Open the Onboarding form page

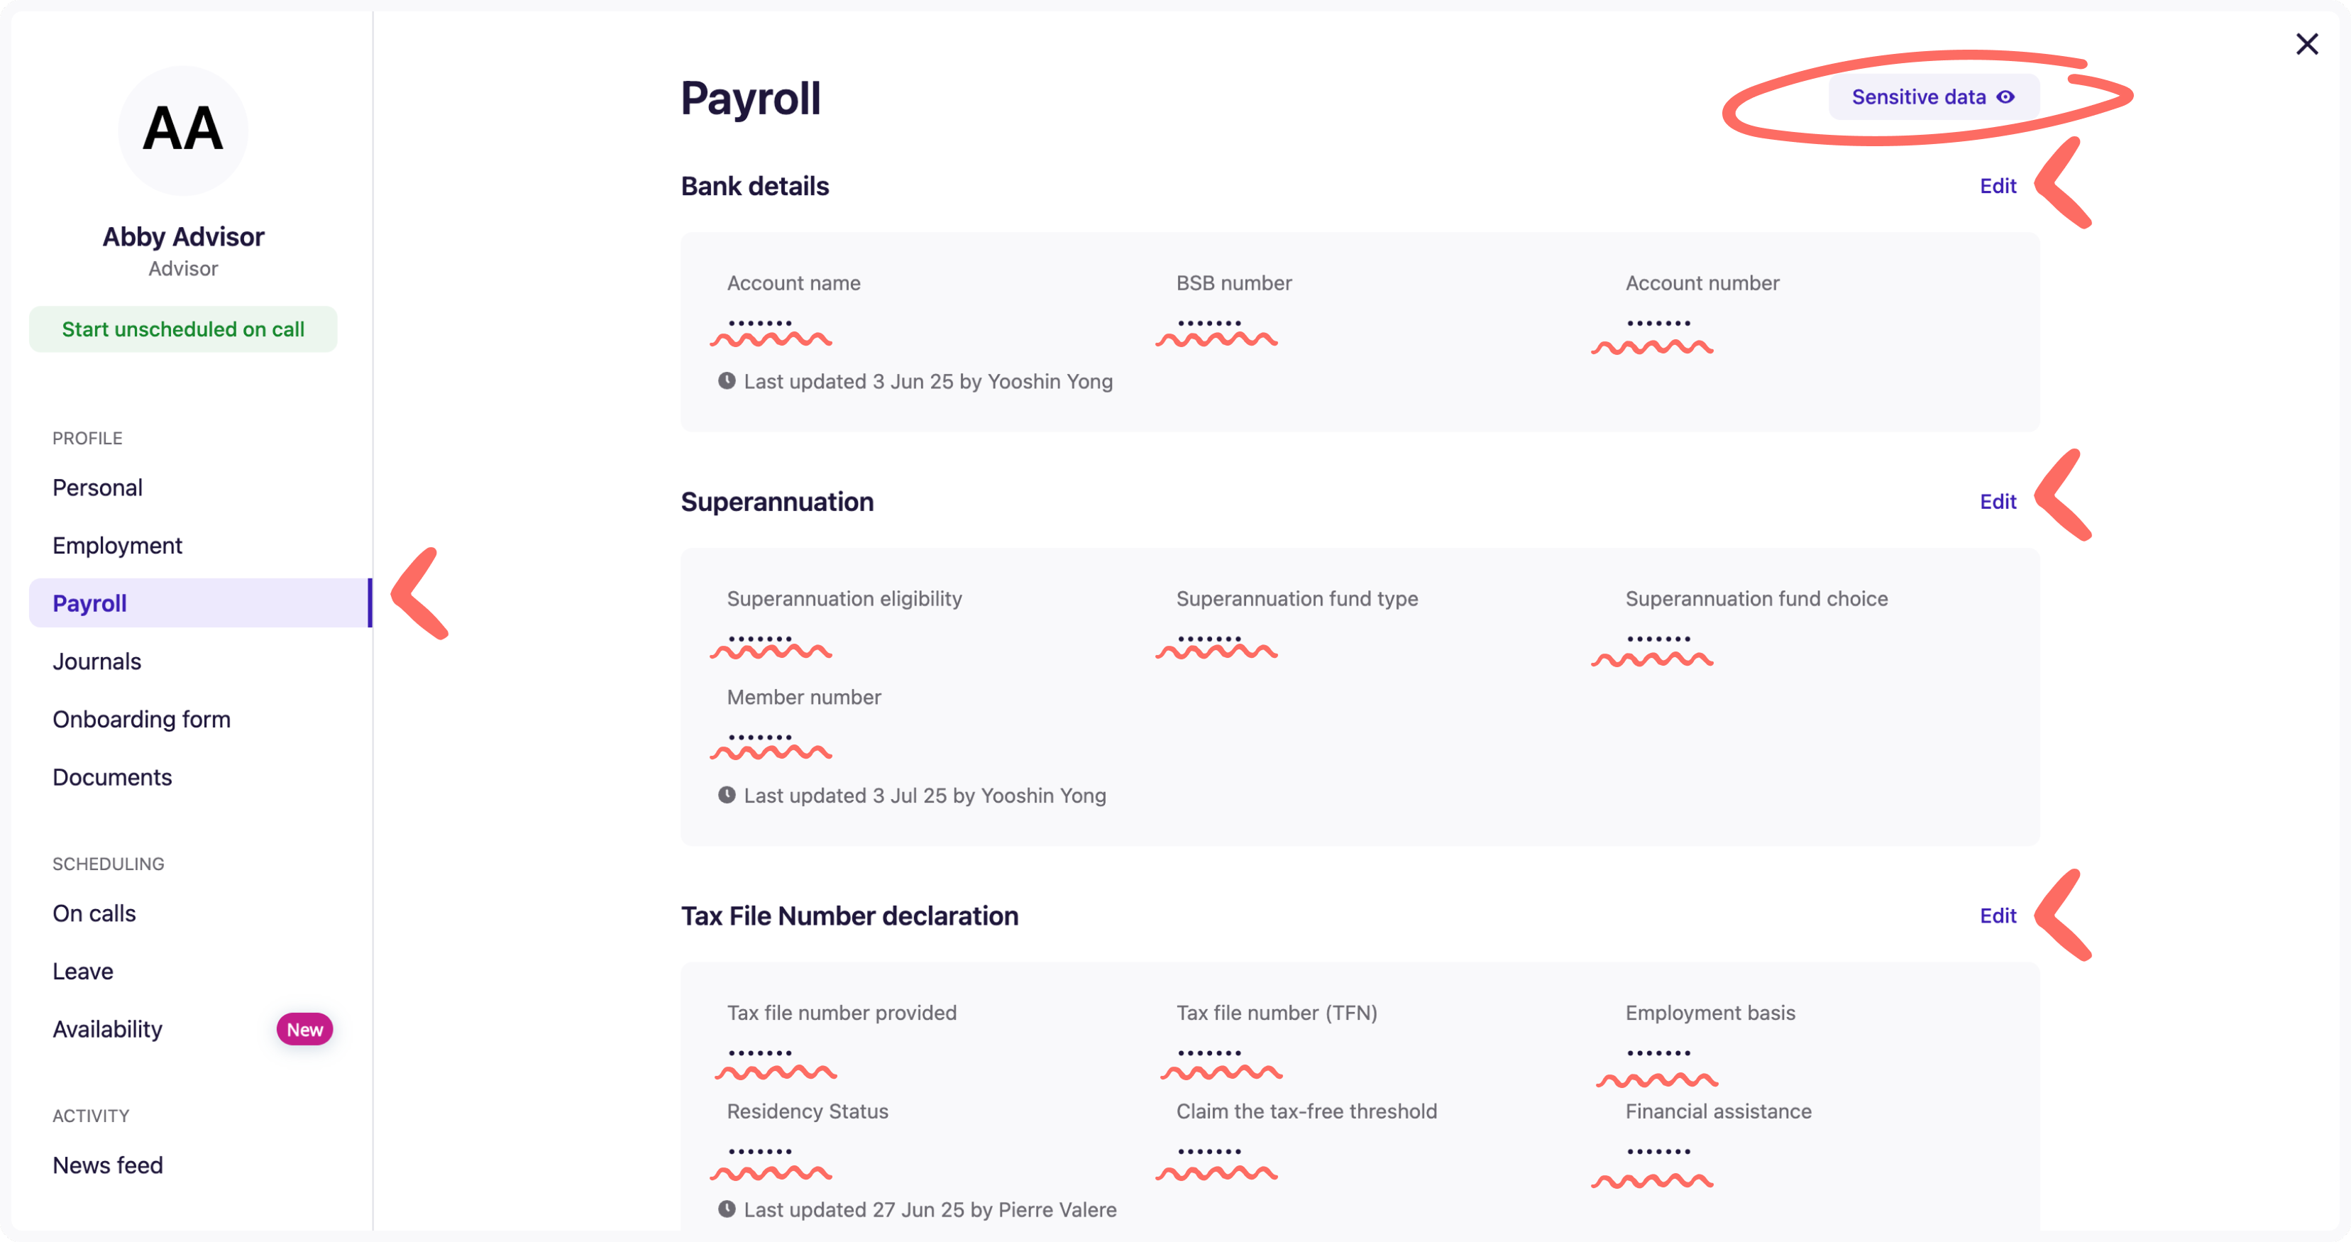[141, 719]
